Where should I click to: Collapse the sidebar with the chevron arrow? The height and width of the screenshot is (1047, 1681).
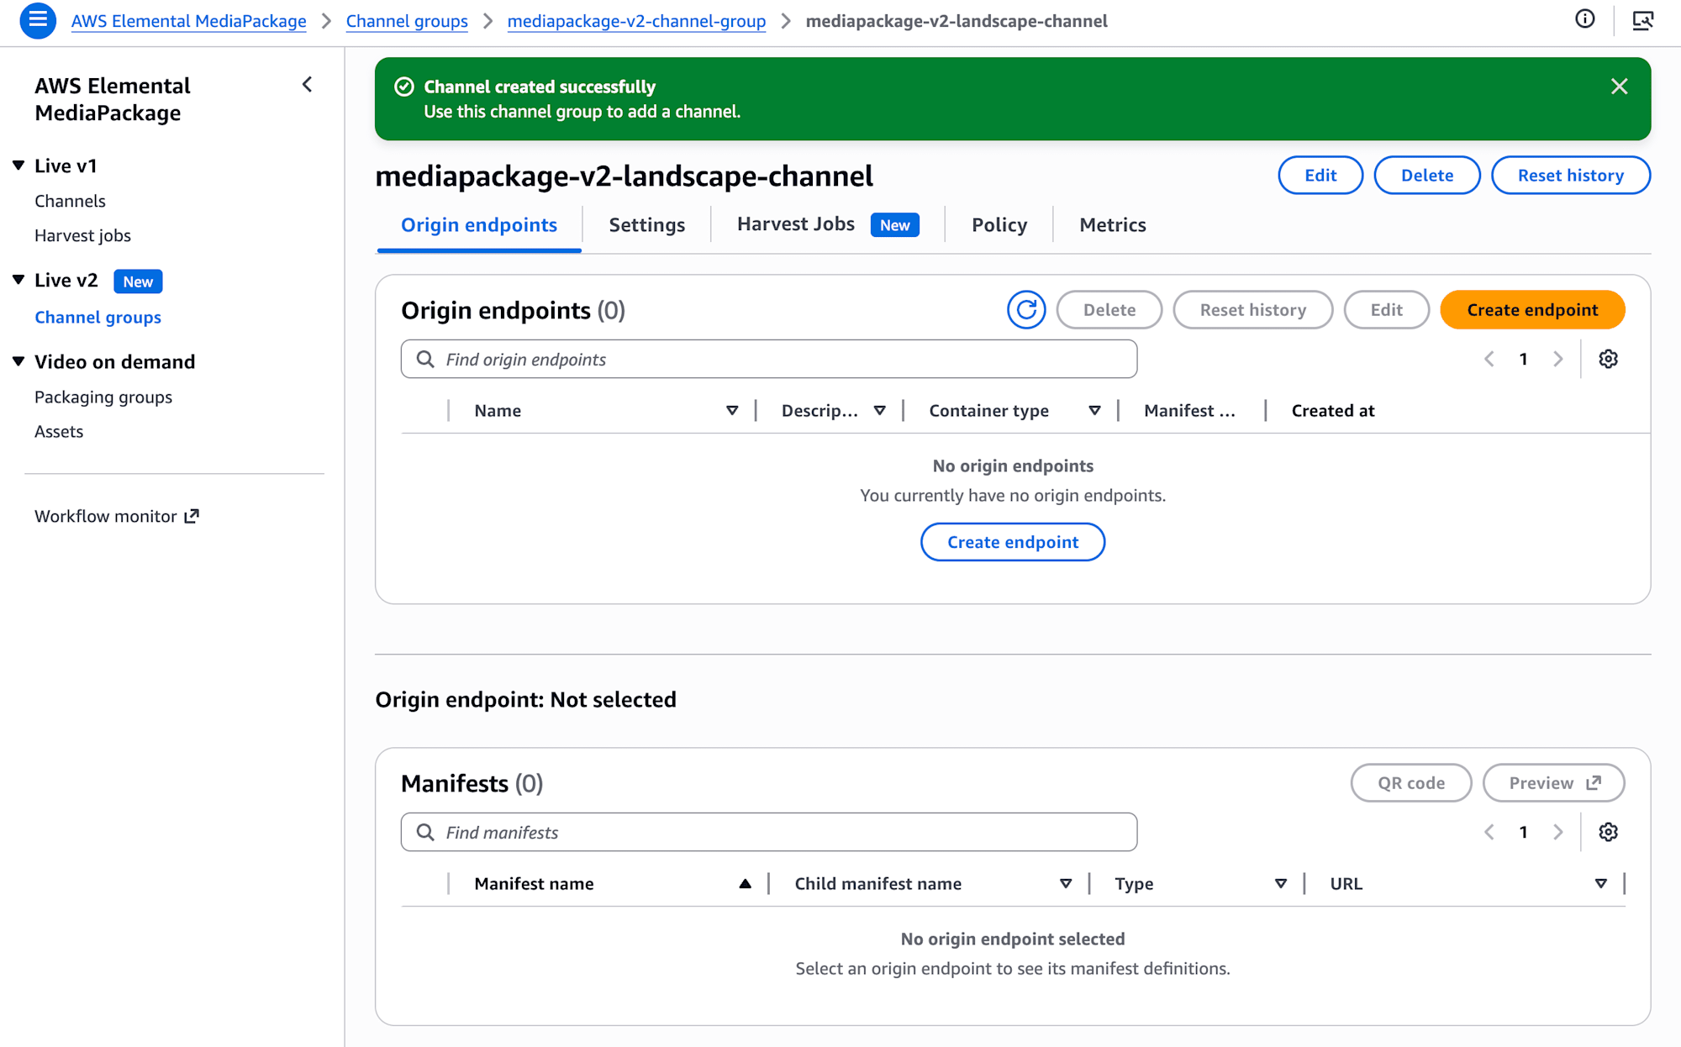point(308,85)
